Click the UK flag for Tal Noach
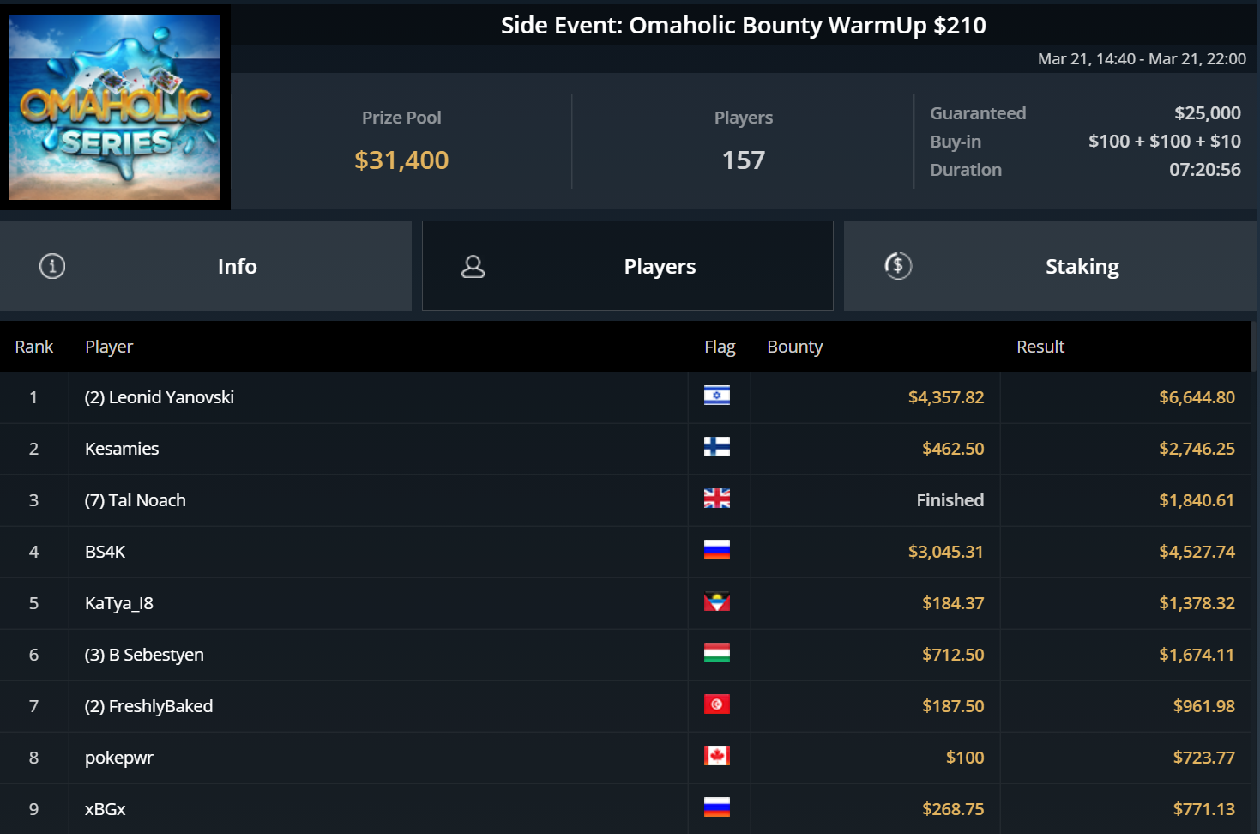Image resolution: width=1260 pixels, height=834 pixels. point(717,499)
